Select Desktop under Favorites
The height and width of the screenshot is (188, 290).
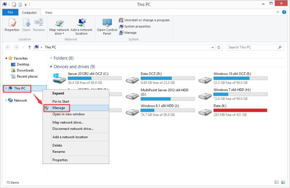coord(20,64)
